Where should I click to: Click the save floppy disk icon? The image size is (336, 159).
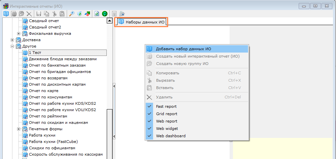pos(39,14)
